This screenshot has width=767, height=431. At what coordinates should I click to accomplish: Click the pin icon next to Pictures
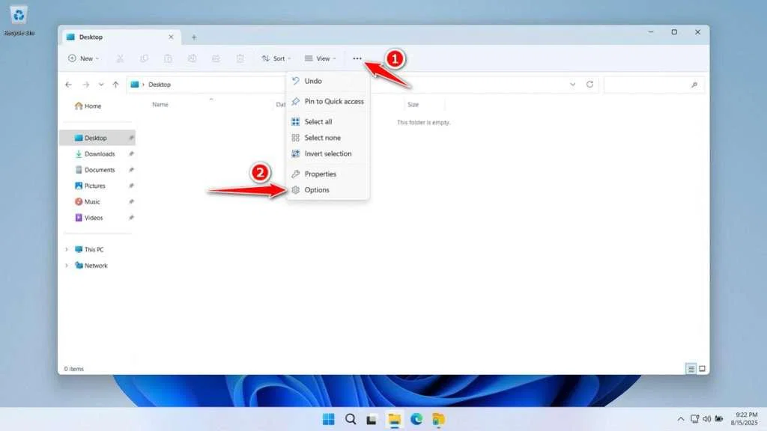point(132,186)
